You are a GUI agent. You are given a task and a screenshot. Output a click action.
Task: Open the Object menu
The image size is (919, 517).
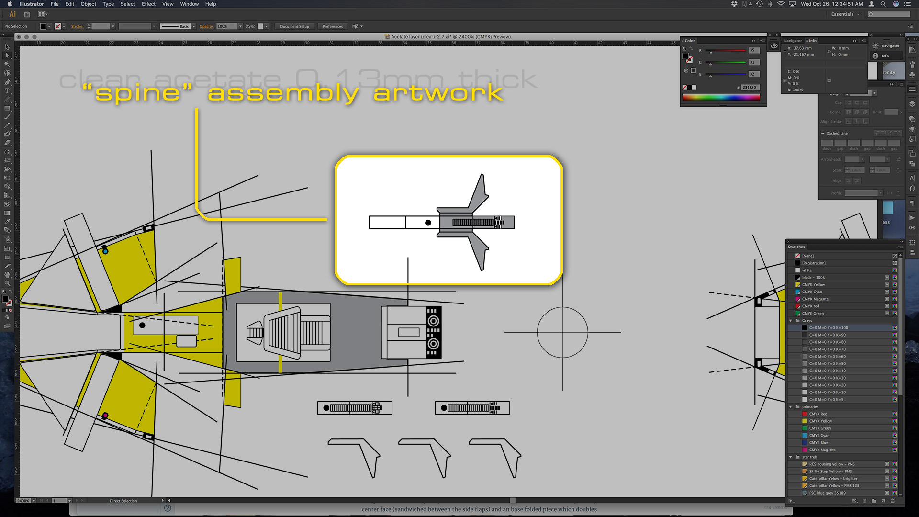pos(88,4)
